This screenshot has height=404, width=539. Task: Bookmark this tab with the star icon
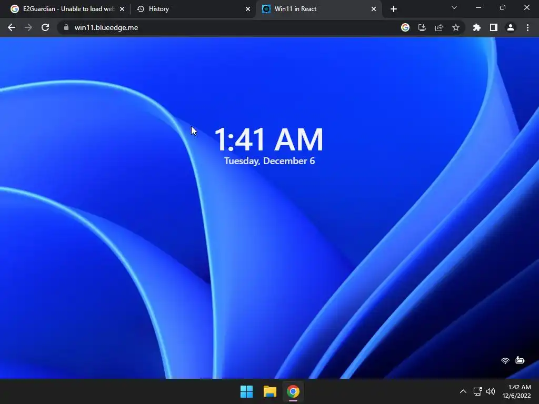click(455, 27)
